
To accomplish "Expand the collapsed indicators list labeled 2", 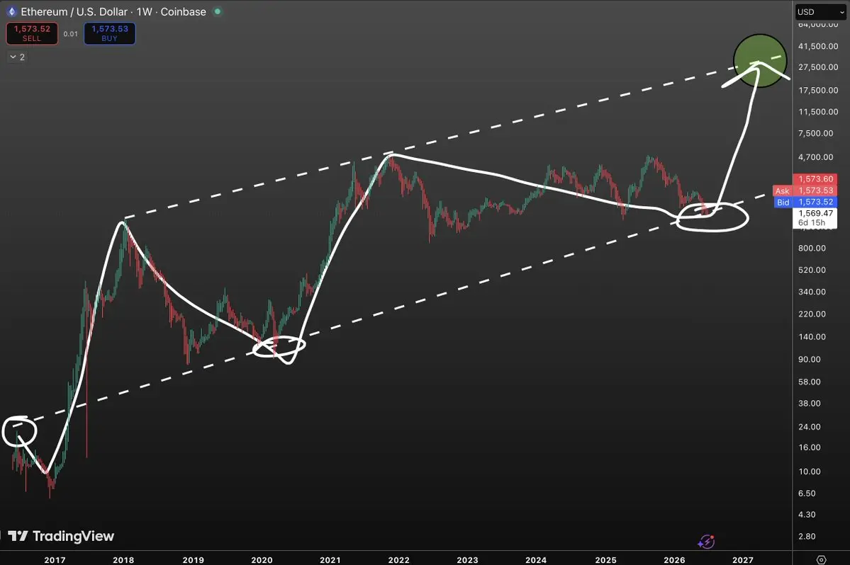I will 17,57.
